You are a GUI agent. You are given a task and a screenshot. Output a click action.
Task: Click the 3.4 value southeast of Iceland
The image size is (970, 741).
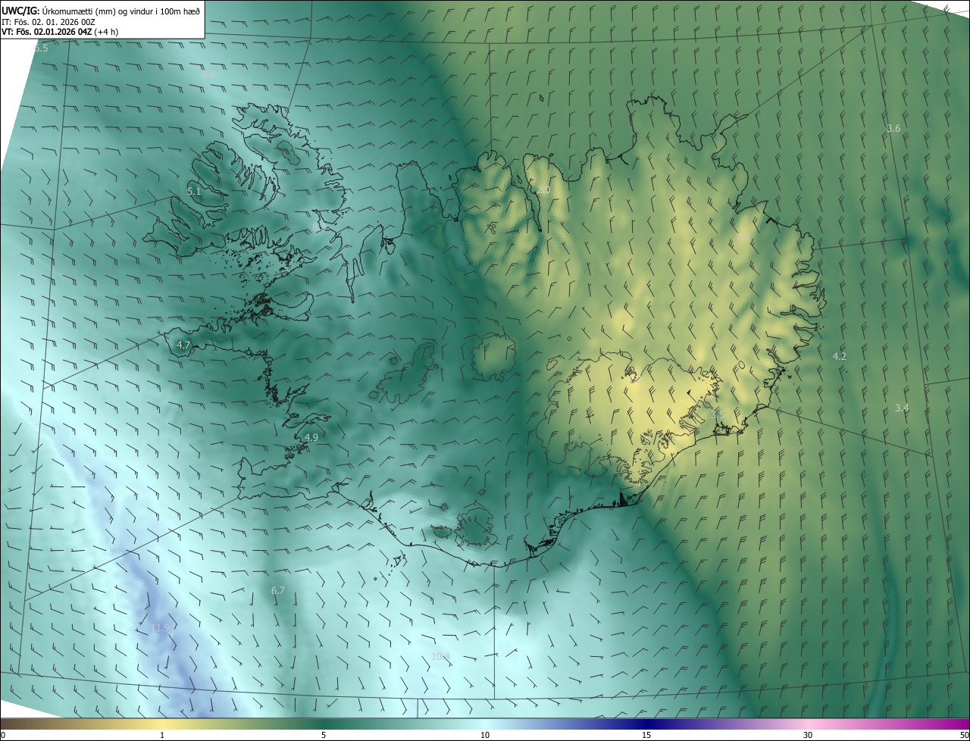[x=902, y=408]
